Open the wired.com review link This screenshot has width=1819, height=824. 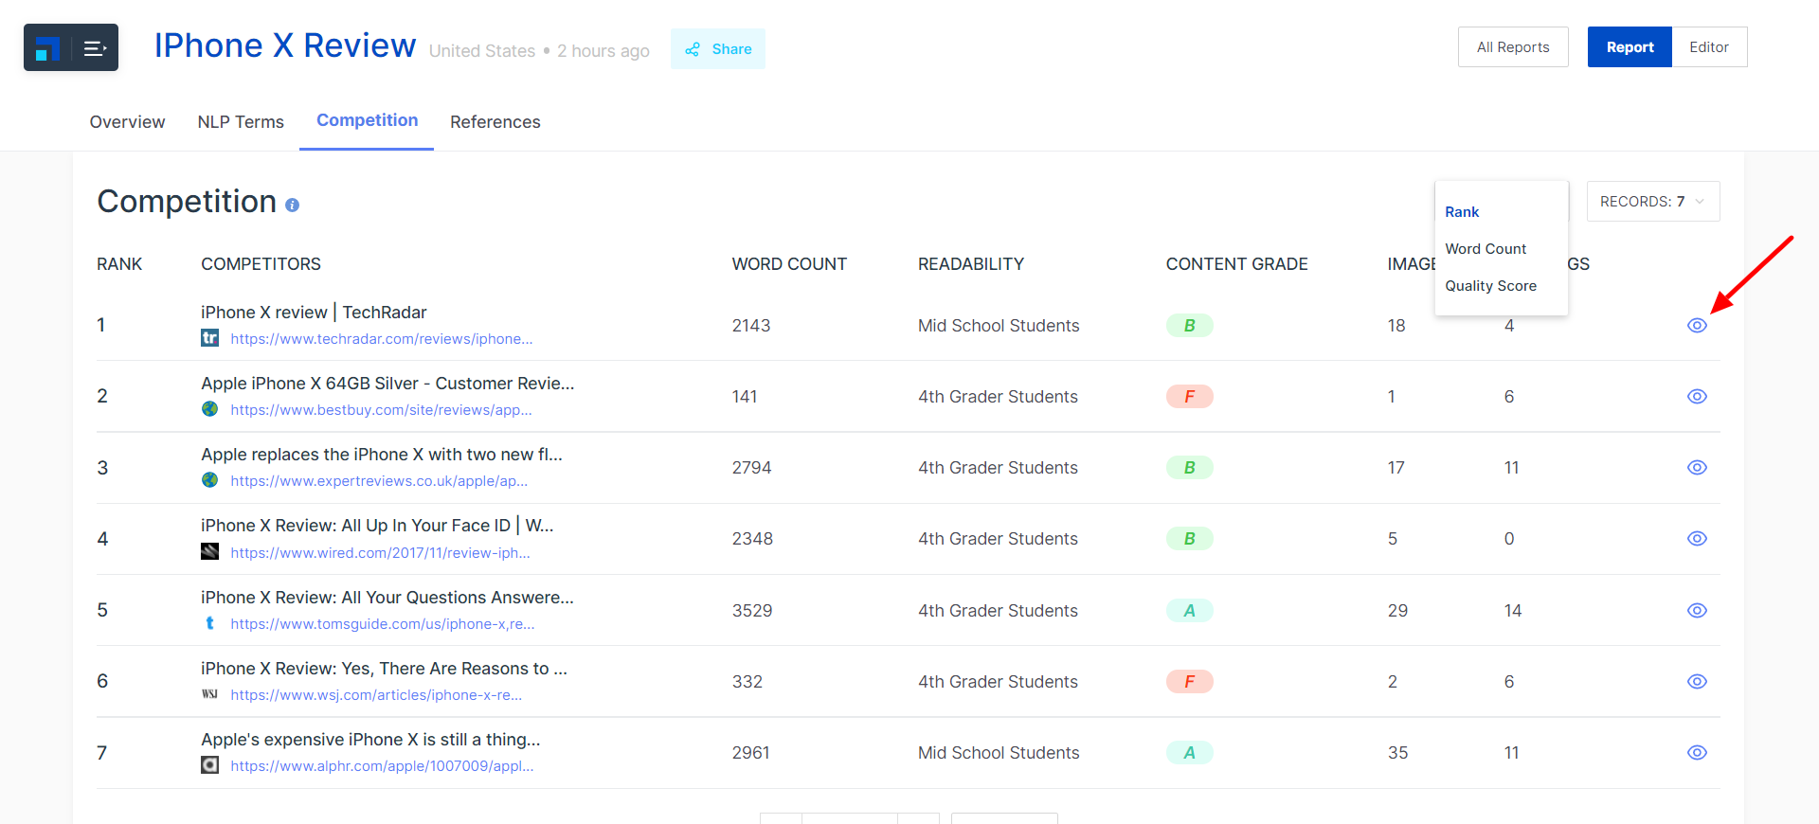(380, 553)
